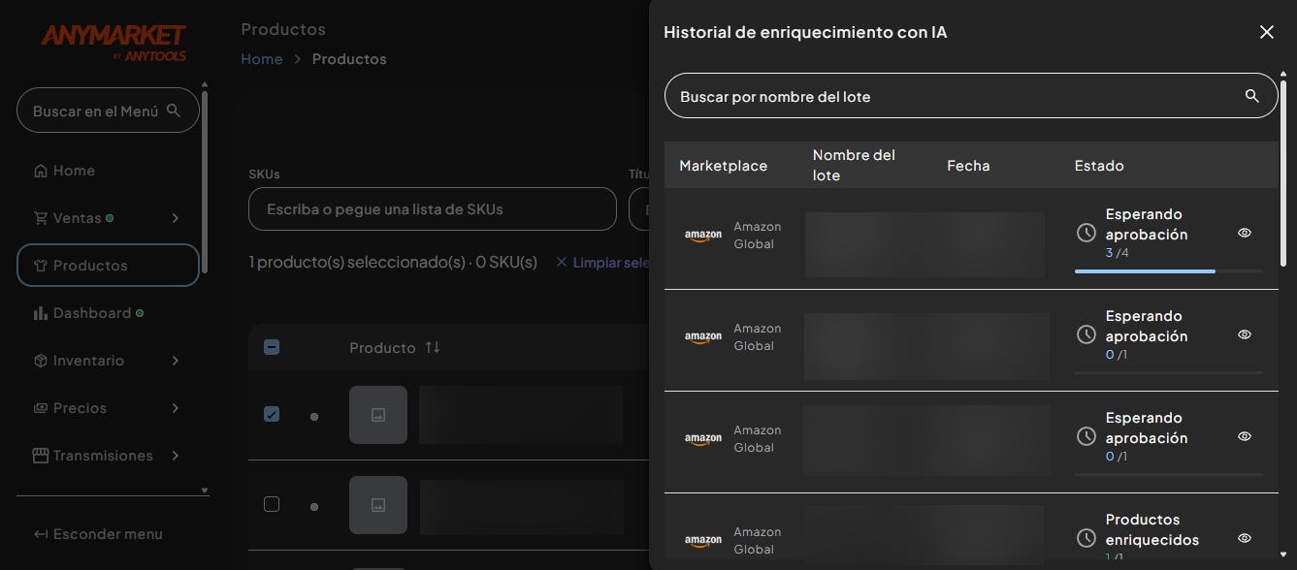This screenshot has height=570, width=1297.
Task: Click the clock icon of Productos enriquecidos row
Action: (1086, 538)
